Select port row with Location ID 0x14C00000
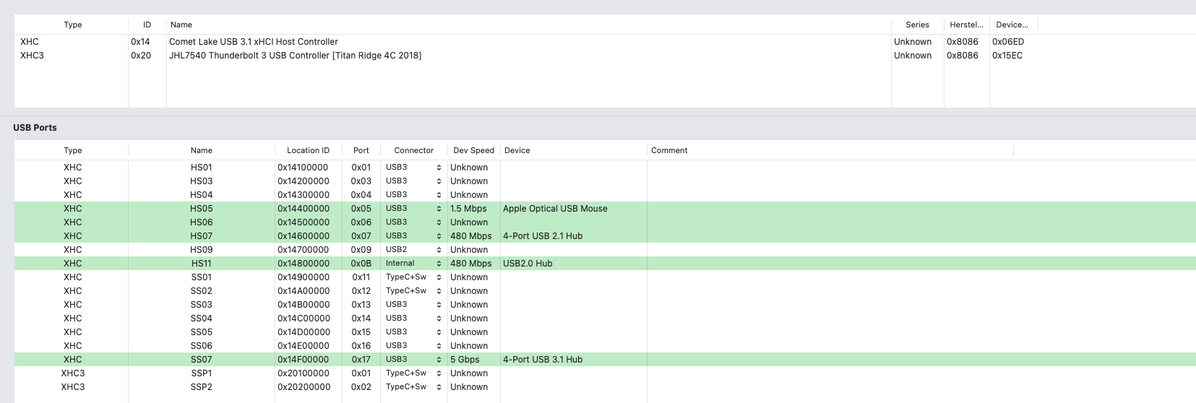Viewport: 1196px width, 403px height. tap(304, 318)
